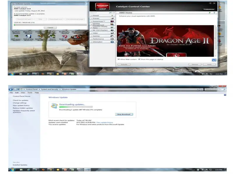The height and width of the screenshot is (174, 233).
Task: Click the volume icon beside the 2:22 PM clock
Action: point(203,74)
